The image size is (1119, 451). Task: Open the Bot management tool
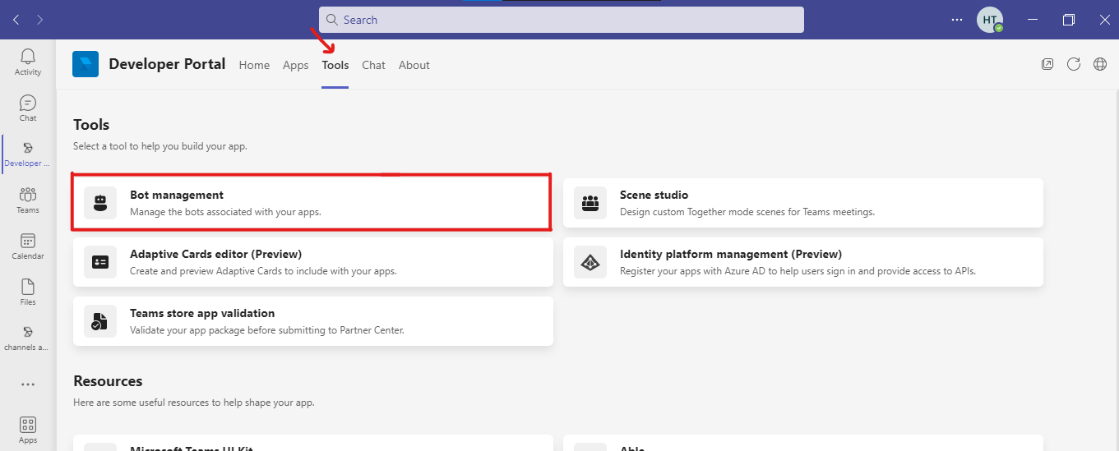pos(312,202)
